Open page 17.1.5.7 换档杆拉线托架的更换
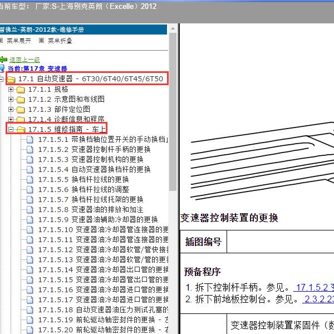Screen dimensions: 334x334 point(91,200)
